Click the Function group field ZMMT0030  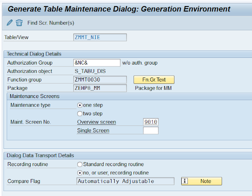(100, 80)
